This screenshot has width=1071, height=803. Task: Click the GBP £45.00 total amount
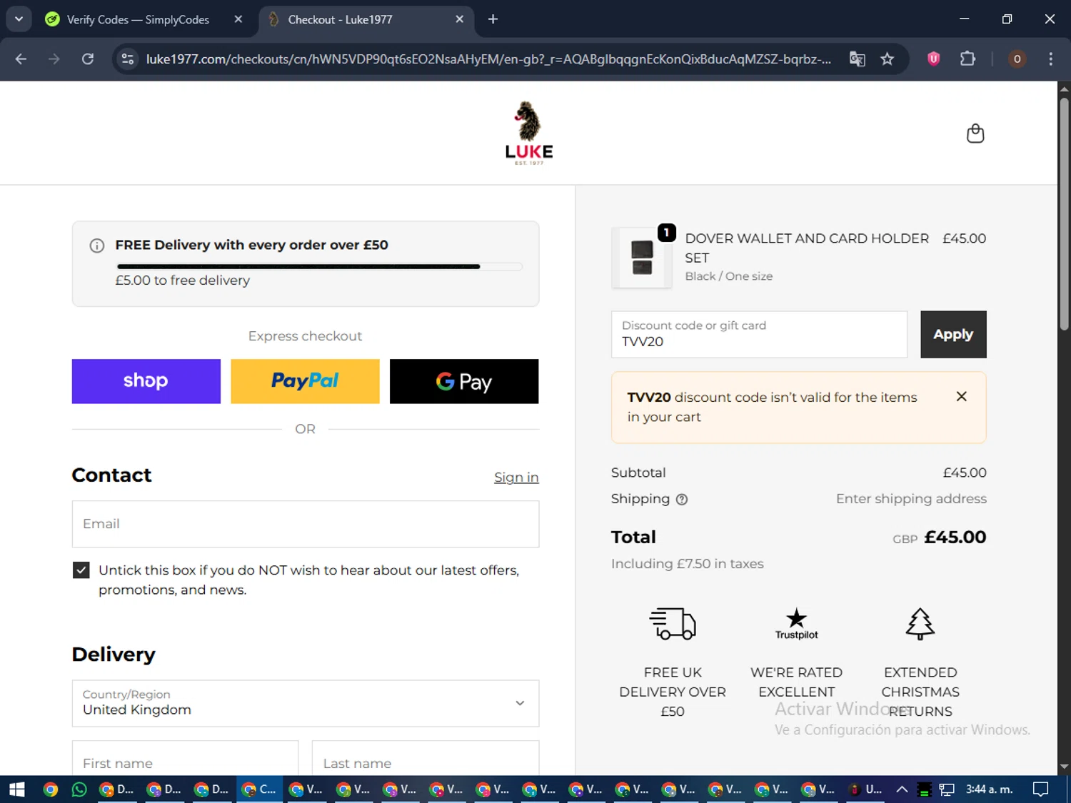click(939, 537)
